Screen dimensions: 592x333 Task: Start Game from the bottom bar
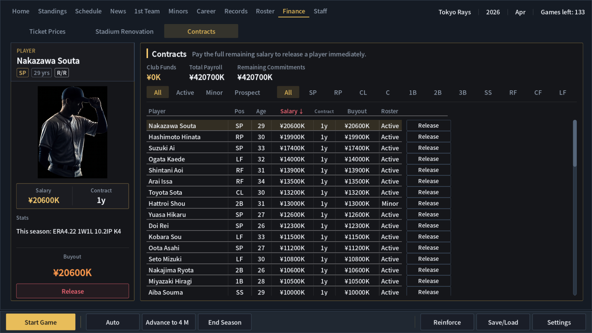[41, 322]
